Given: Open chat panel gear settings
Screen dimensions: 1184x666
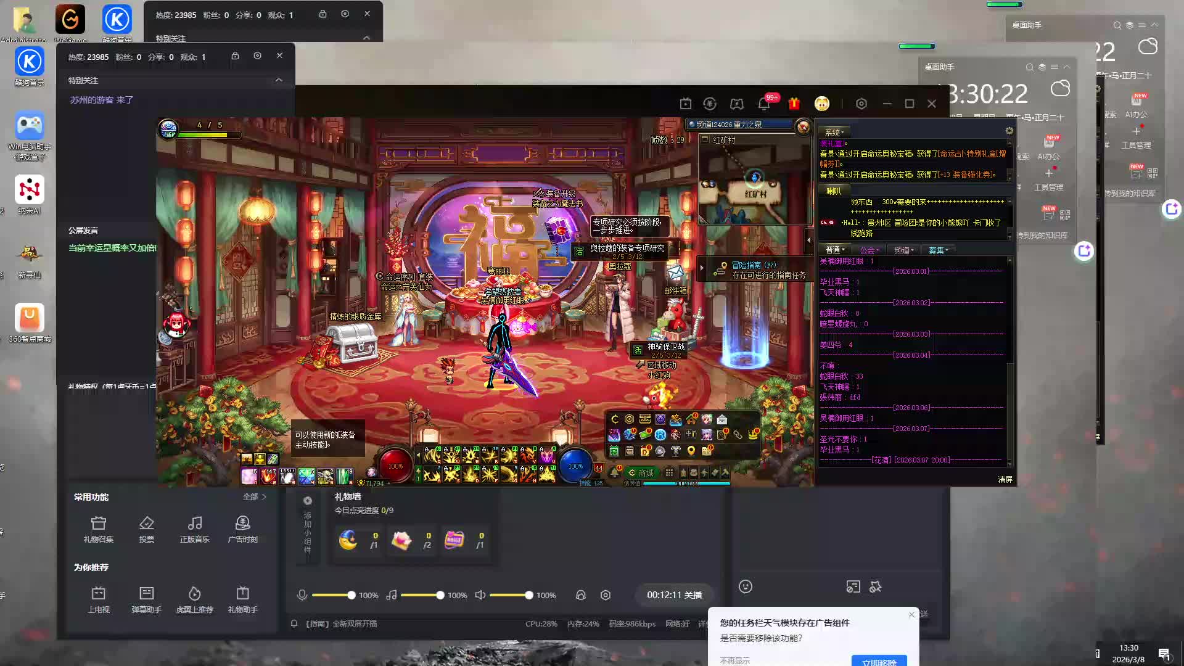Looking at the screenshot, I should pyautogui.click(x=1009, y=131).
